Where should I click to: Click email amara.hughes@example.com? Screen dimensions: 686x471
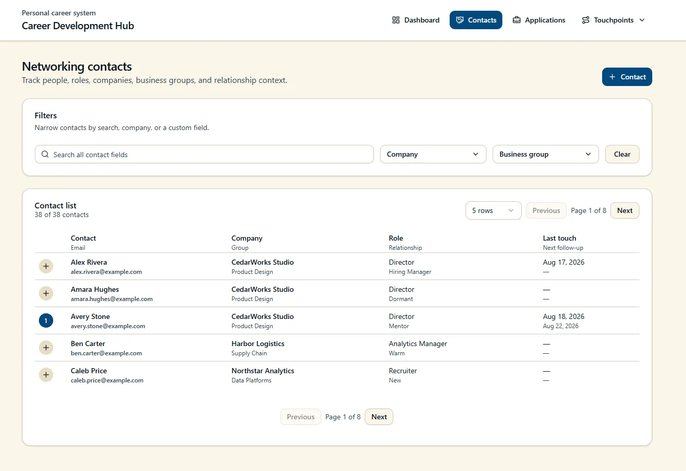point(112,299)
